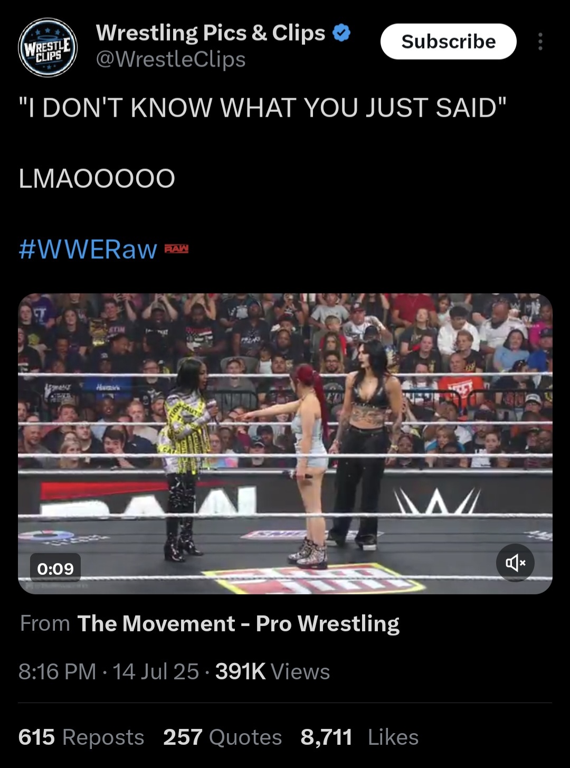
Task: Tap the small RAW logo emoji
Action: (176, 249)
